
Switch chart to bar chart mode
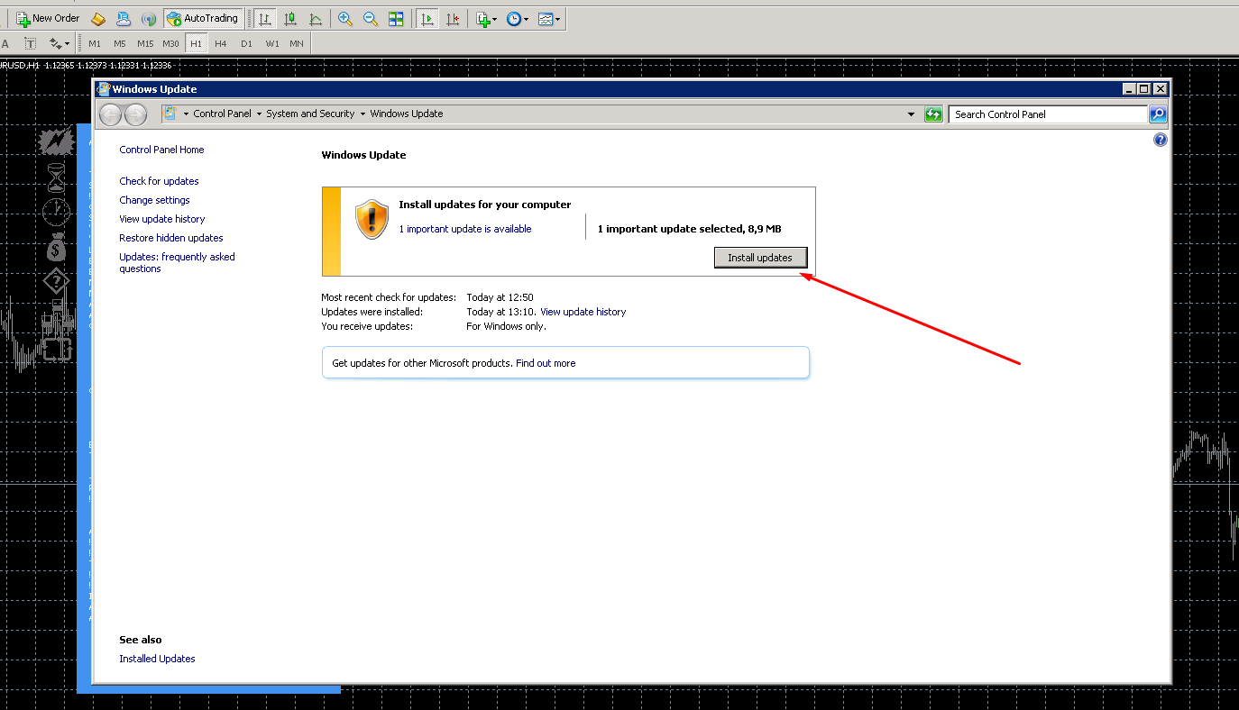pos(264,18)
